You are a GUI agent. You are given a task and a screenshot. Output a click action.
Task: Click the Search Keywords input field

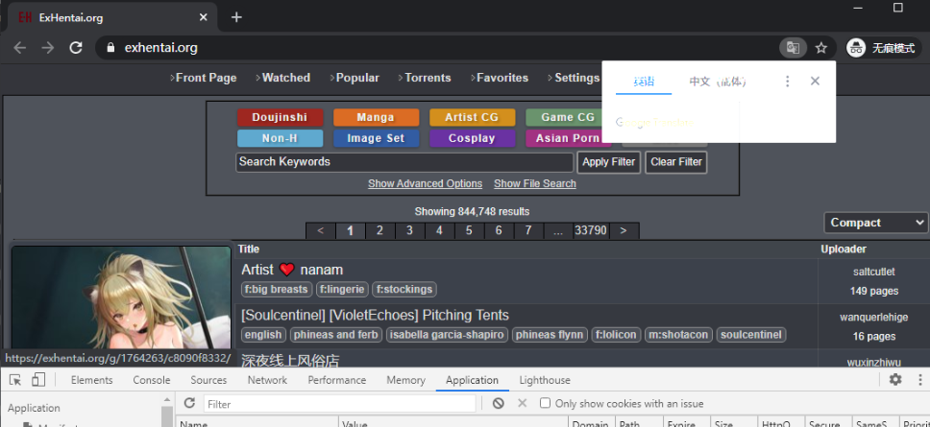click(404, 162)
